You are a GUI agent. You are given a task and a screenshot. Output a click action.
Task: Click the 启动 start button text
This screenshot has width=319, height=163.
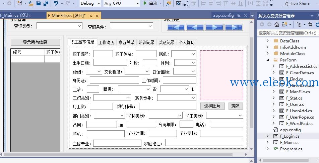pos(153,3)
